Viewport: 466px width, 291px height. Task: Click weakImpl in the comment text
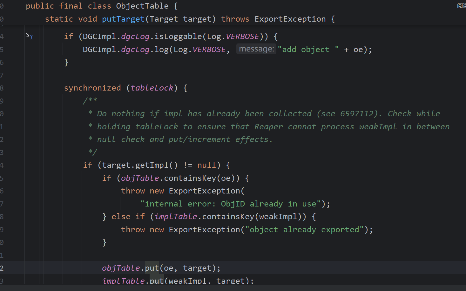pos(378,127)
